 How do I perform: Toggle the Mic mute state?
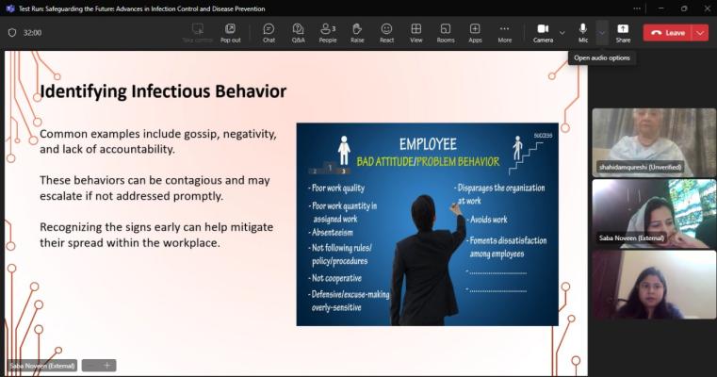583,32
